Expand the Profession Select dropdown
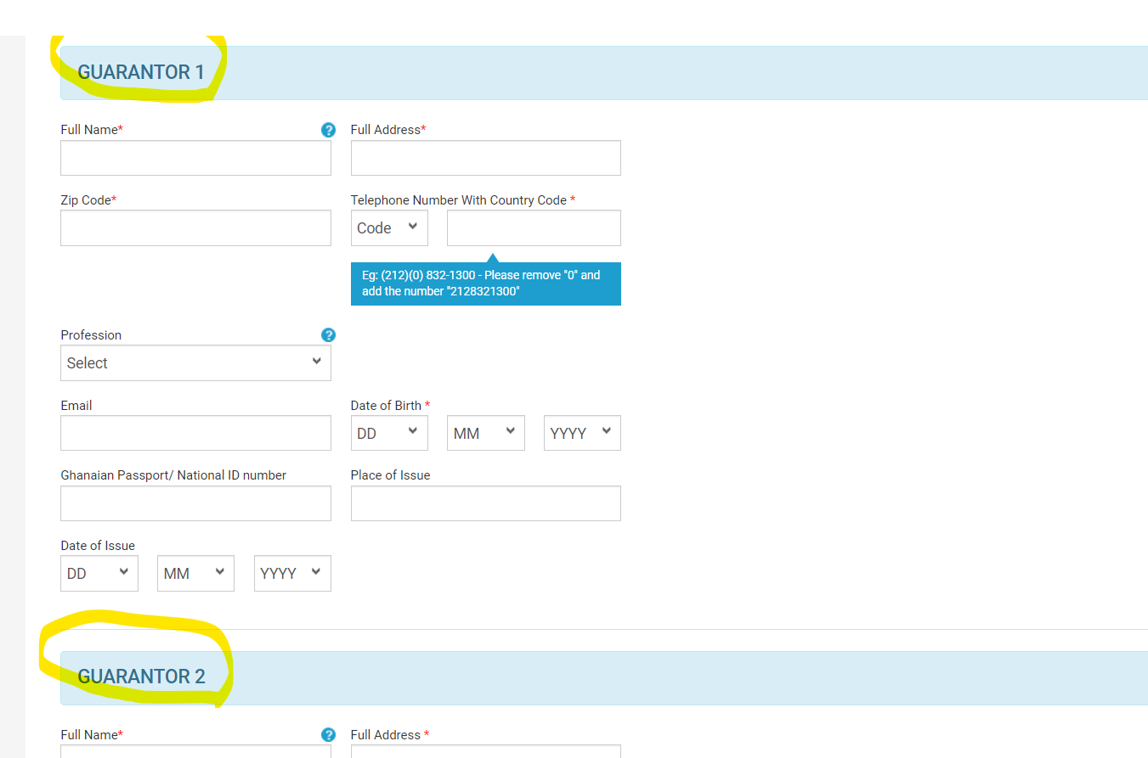 (195, 362)
